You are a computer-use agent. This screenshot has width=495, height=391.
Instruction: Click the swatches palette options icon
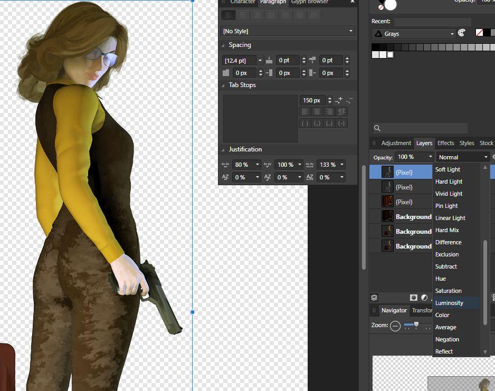click(462, 33)
